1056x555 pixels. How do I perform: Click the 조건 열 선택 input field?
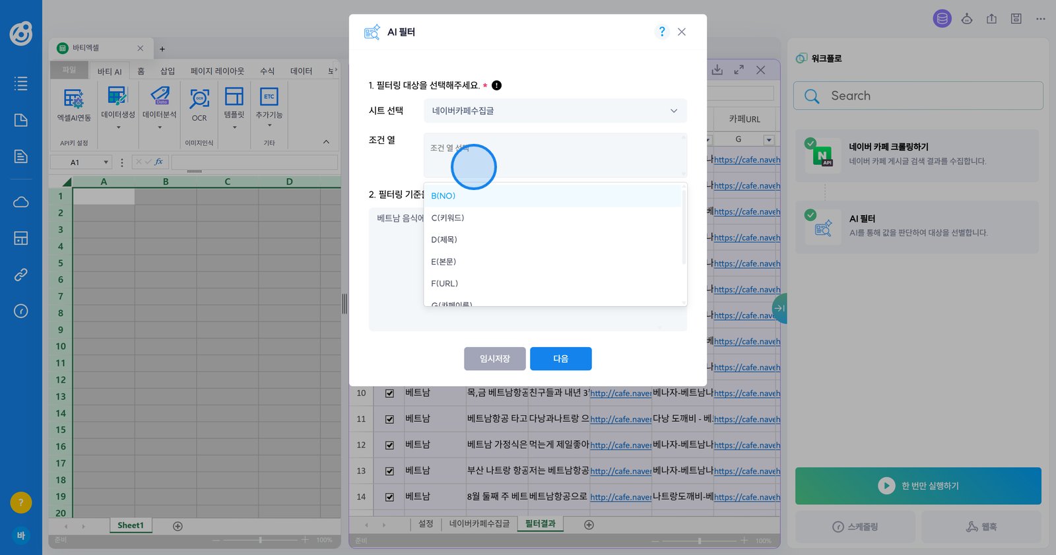(555, 155)
